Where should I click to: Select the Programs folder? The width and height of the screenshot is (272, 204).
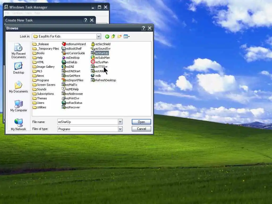click(x=41, y=80)
